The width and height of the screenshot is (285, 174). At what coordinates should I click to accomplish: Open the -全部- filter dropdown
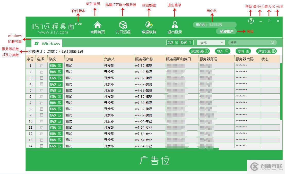(211, 42)
